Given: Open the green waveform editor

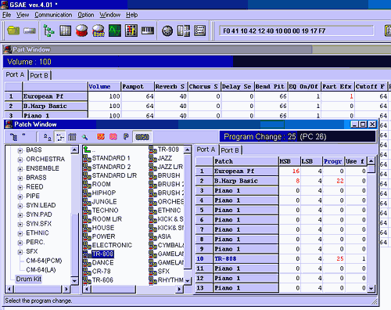Looking at the screenshot, I should 115,31.
